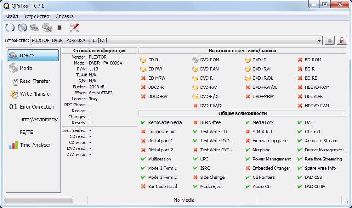Click the magnifier scan toolbar icon
Viewport: 352px width, 208px height.
pyautogui.click(x=47, y=27)
